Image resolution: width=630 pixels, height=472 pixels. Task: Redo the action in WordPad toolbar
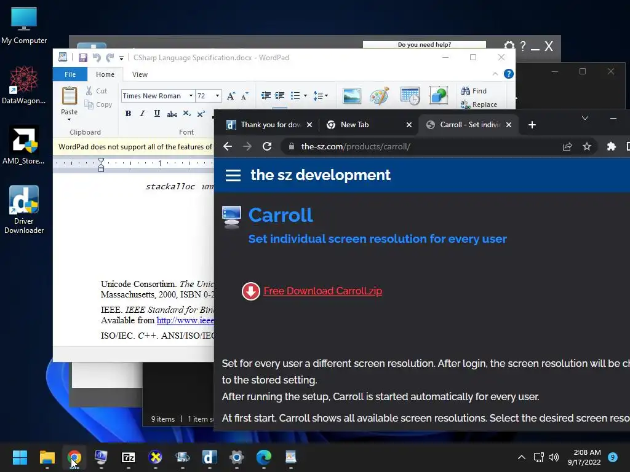tap(110, 58)
